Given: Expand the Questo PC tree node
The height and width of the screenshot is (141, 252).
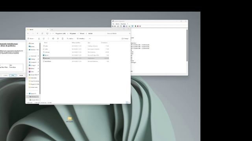Looking at the screenshot, I should click(x=27, y=94).
